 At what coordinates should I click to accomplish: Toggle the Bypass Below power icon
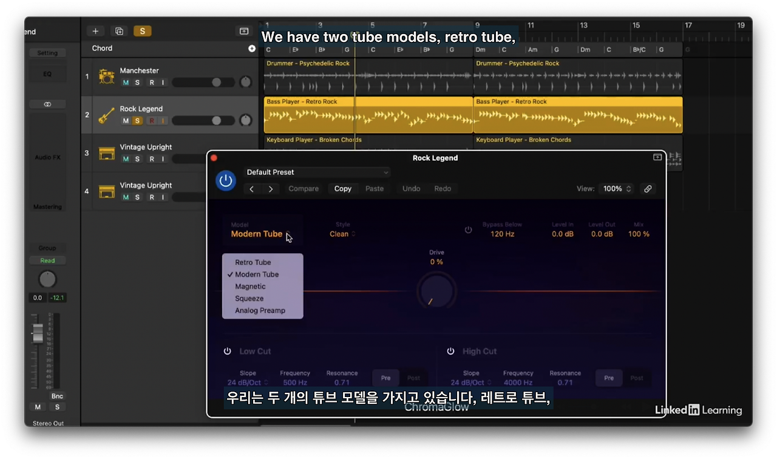(468, 230)
